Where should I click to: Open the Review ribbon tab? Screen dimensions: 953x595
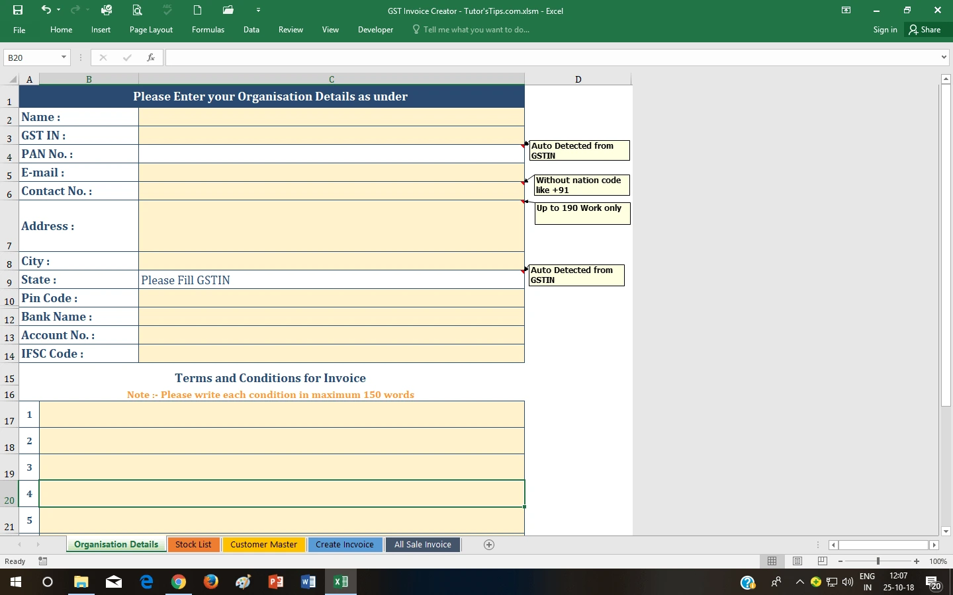coord(291,30)
